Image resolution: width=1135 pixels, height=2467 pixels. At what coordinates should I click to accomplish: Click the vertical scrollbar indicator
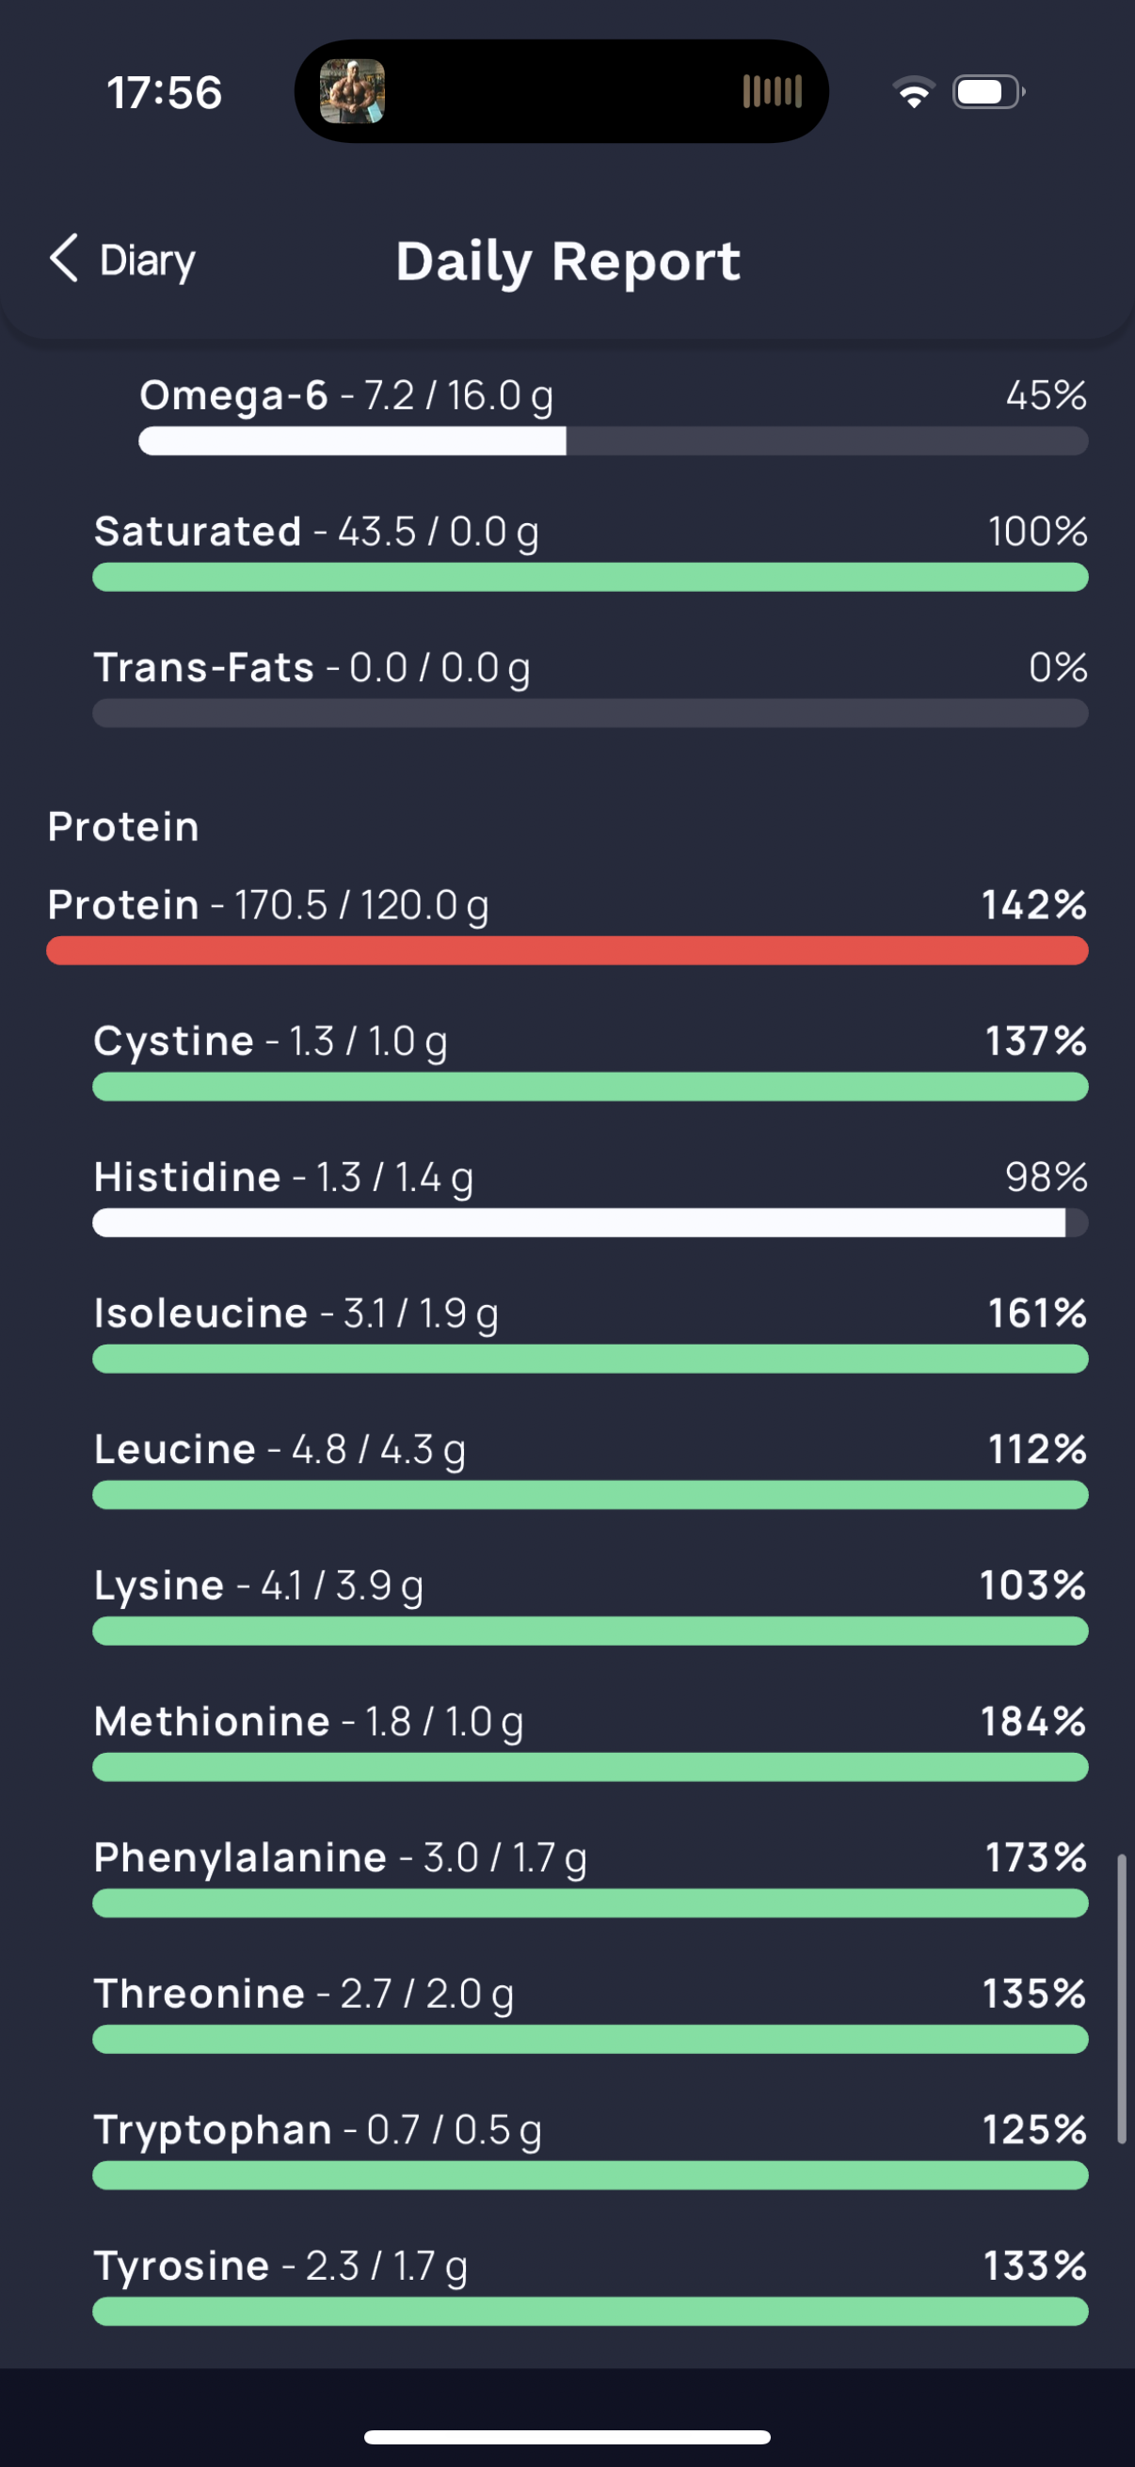point(1121,1999)
